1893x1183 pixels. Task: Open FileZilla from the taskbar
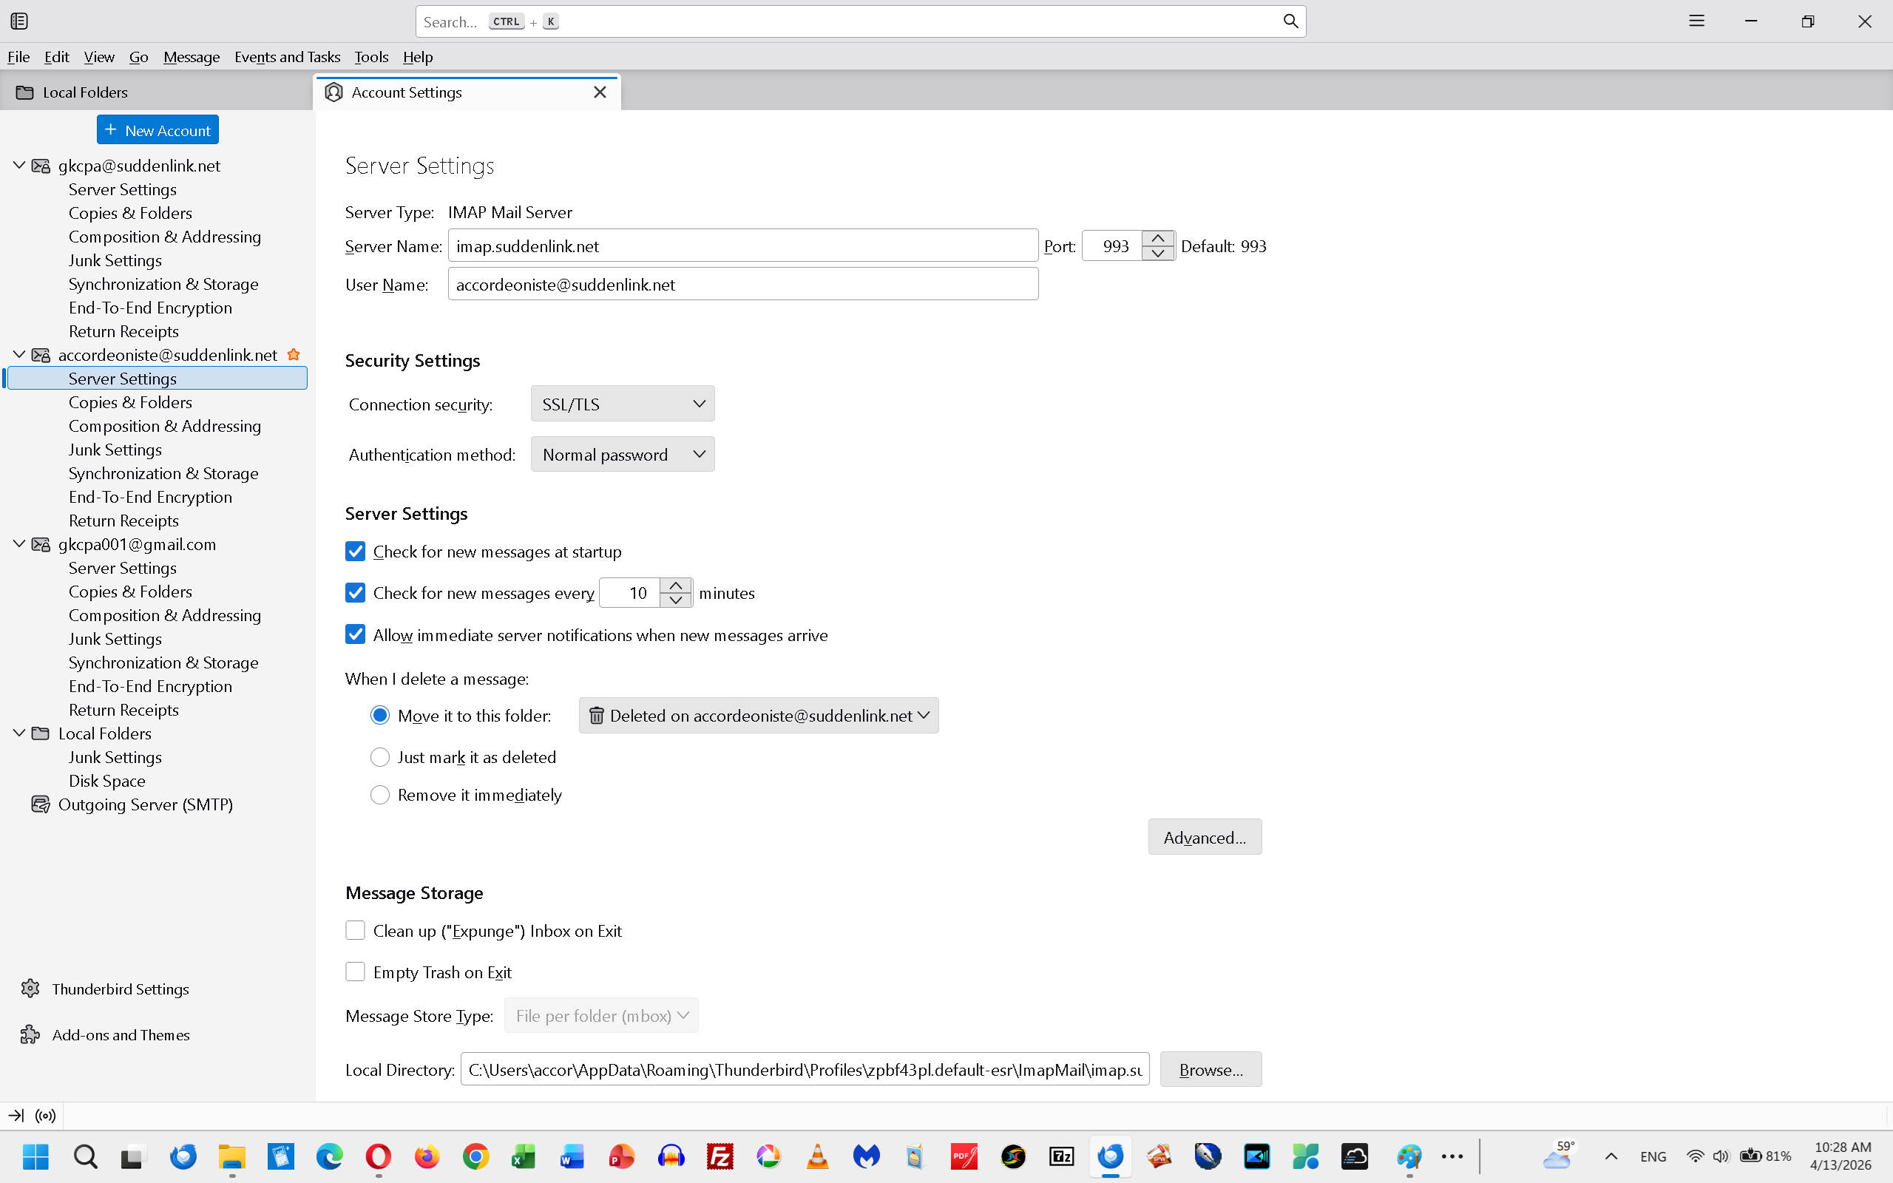pos(719,1156)
